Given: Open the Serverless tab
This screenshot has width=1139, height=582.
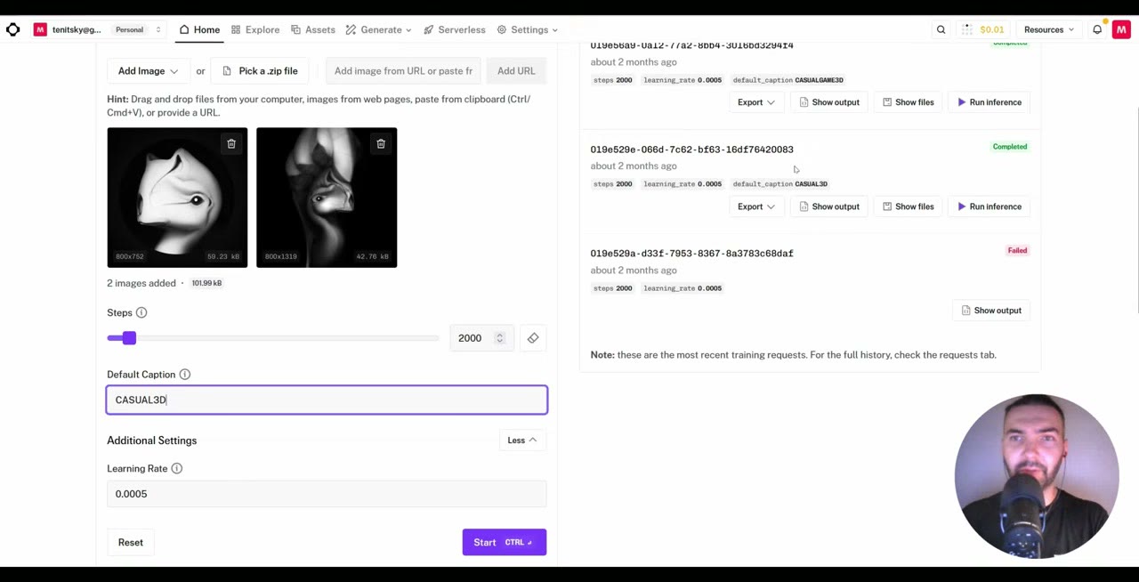Looking at the screenshot, I should 455,29.
